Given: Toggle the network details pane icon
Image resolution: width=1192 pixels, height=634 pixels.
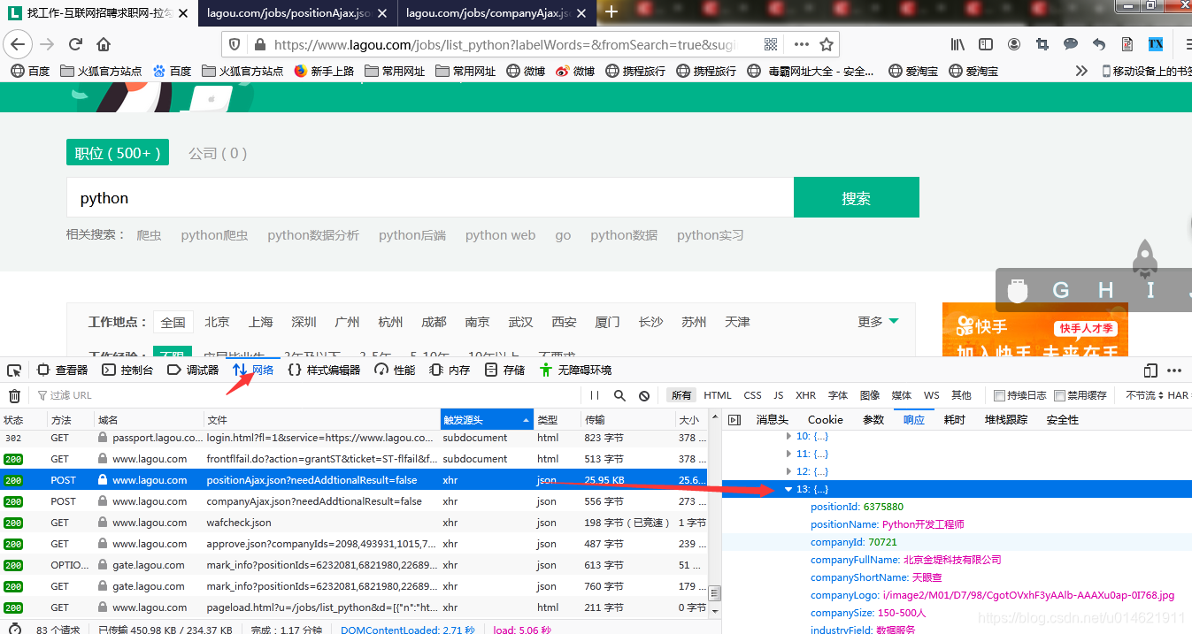Looking at the screenshot, I should point(734,420).
